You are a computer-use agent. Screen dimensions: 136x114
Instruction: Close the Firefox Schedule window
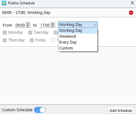click(132, 3)
